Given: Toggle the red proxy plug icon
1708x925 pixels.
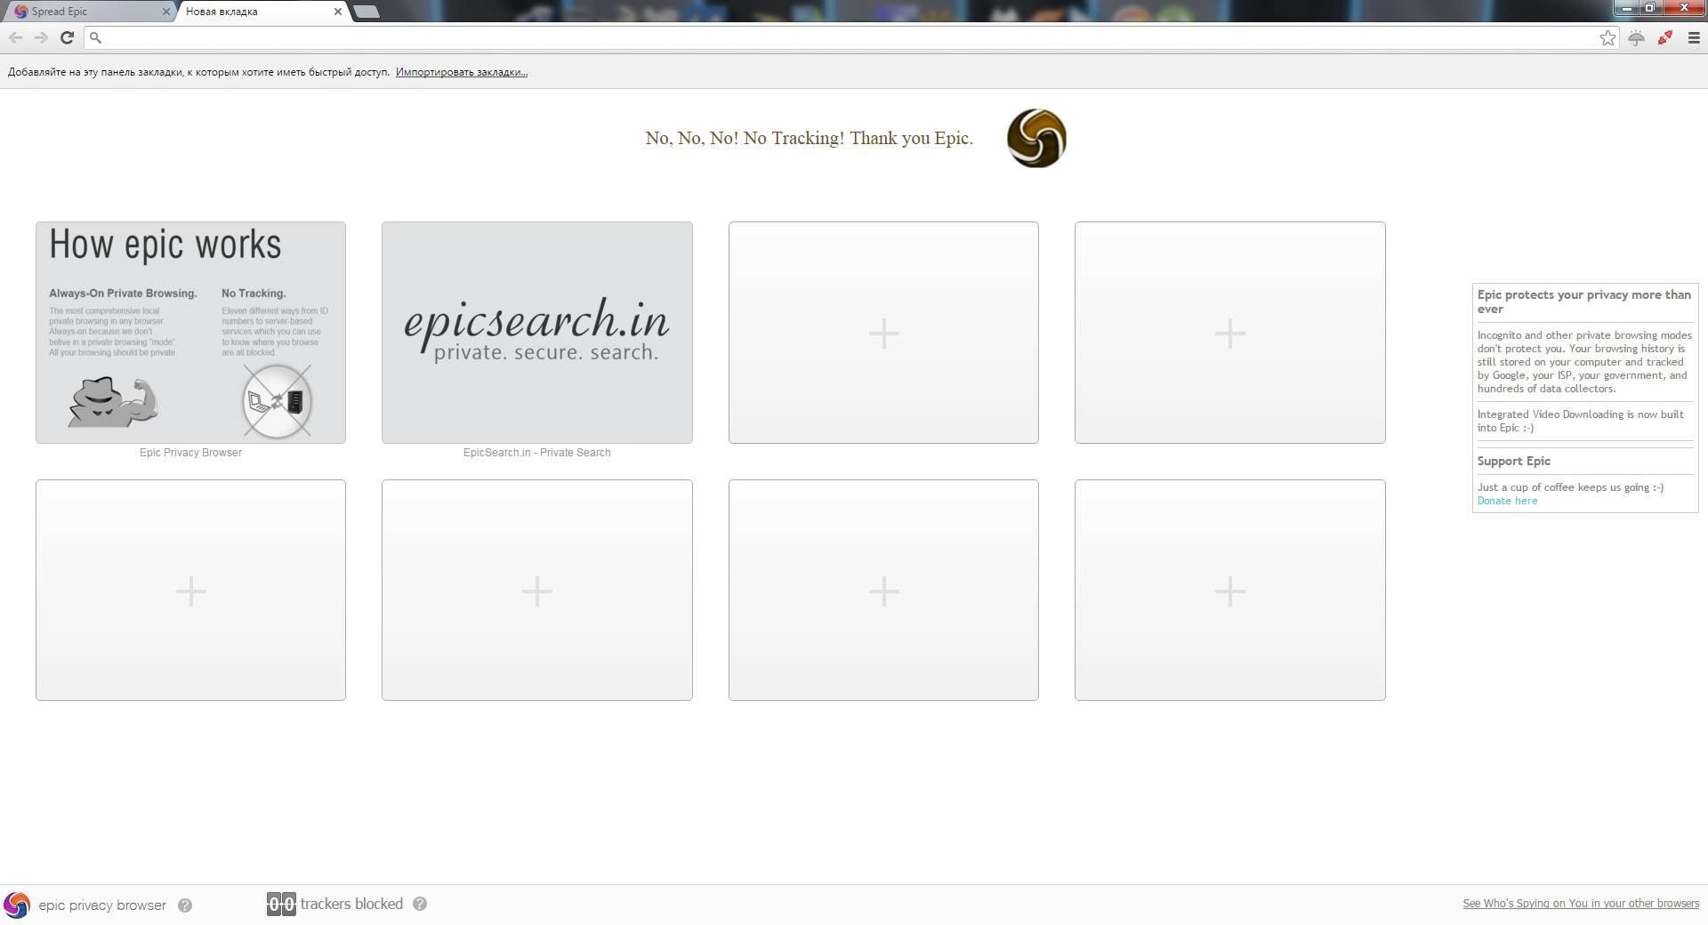Looking at the screenshot, I should coord(1664,37).
